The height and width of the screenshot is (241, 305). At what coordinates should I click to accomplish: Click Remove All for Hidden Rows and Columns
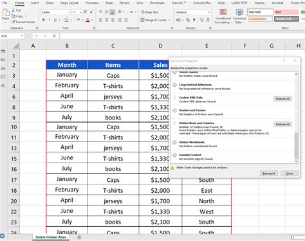click(282, 124)
